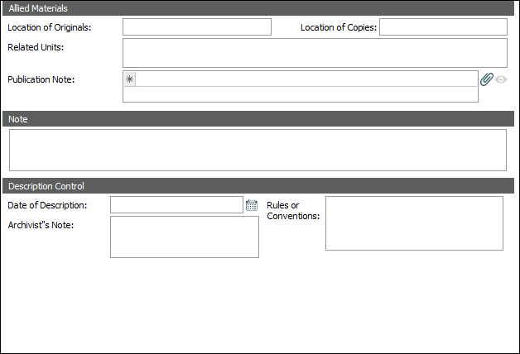The height and width of the screenshot is (354, 520).
Task: Click the Publication Note label
Action: (41, 79)
